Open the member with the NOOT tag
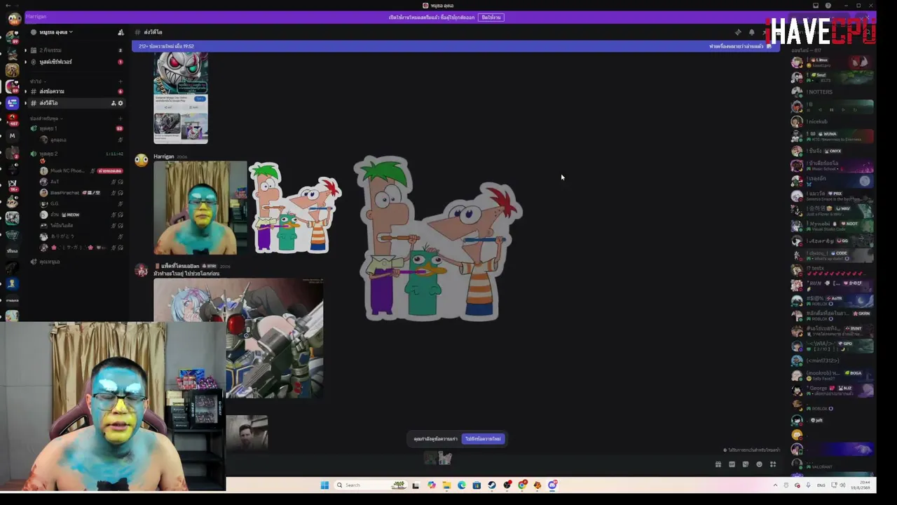 [833, 226]
